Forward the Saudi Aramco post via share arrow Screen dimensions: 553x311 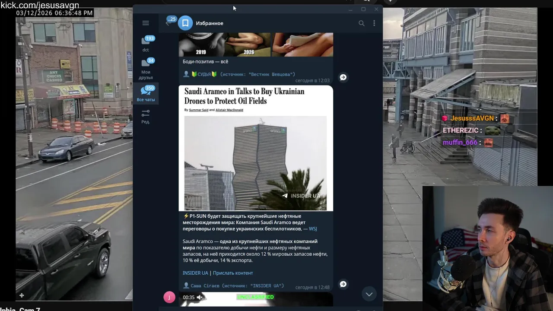click(x=343, y=284)
